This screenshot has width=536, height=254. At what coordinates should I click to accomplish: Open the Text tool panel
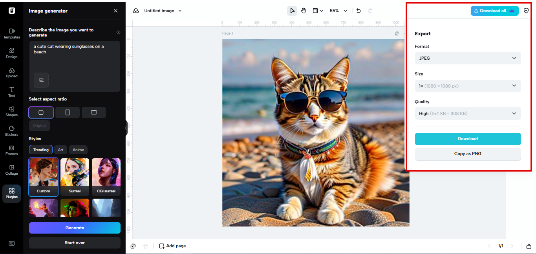pos(11,91)
